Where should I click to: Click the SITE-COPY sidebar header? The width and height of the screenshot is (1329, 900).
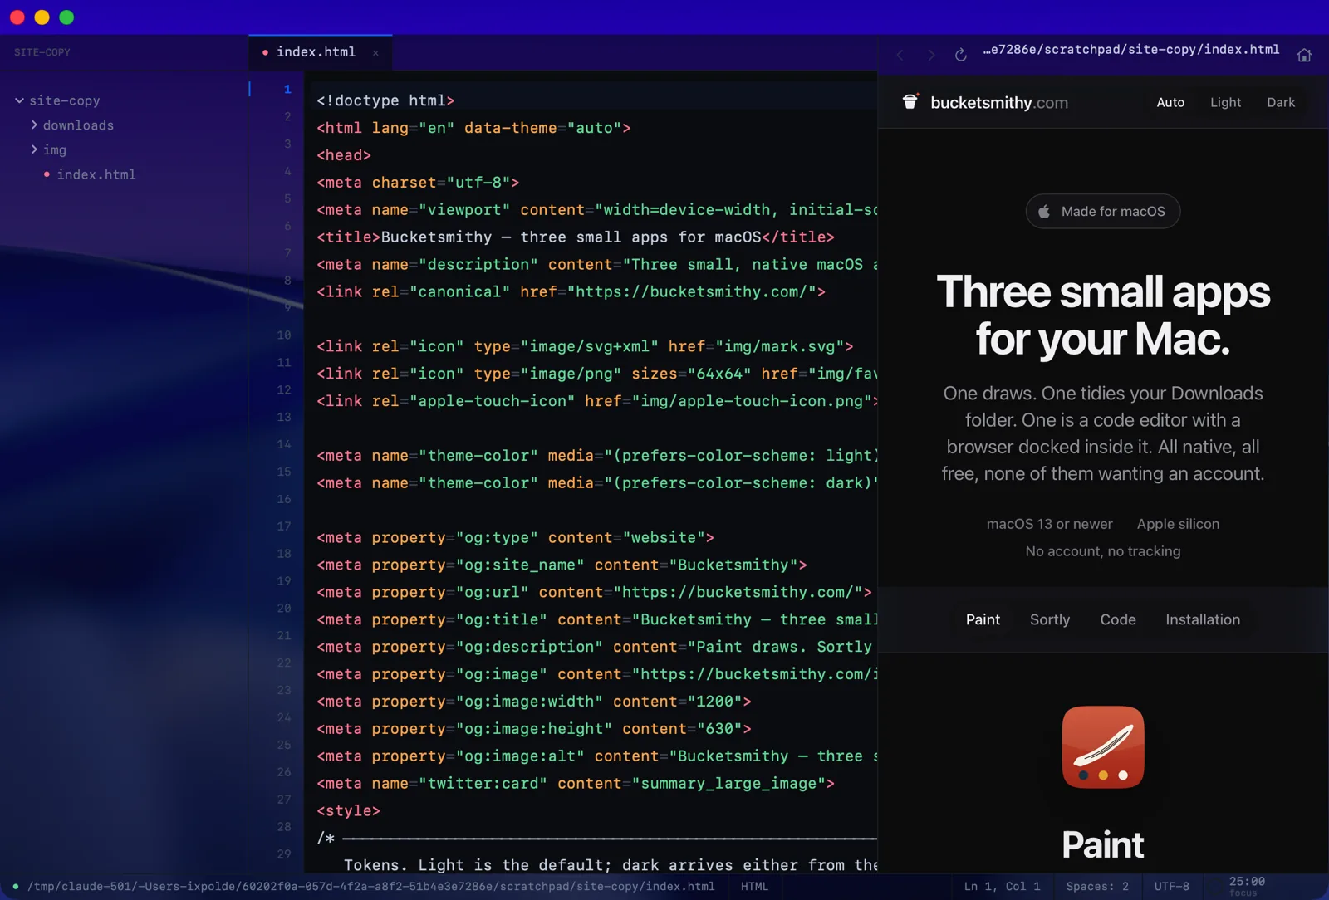tap(42, 52)
